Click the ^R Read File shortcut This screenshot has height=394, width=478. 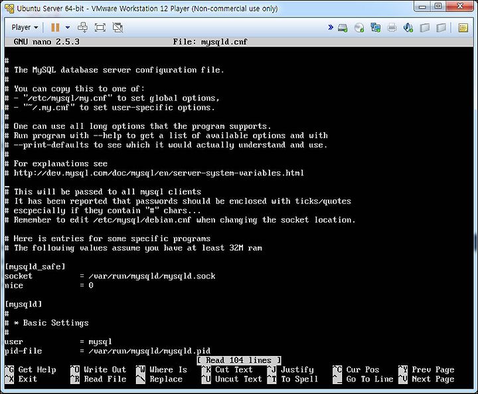coord(98,379)
